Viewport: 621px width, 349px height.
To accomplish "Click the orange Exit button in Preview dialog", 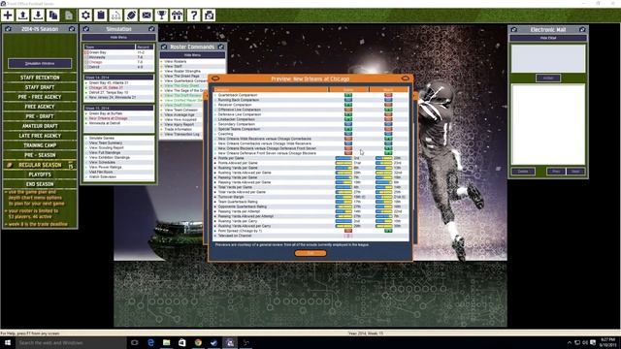I will [310, 253].
